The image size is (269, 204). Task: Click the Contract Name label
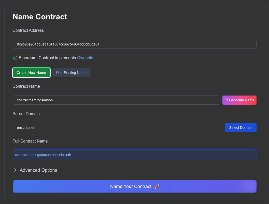26,86
